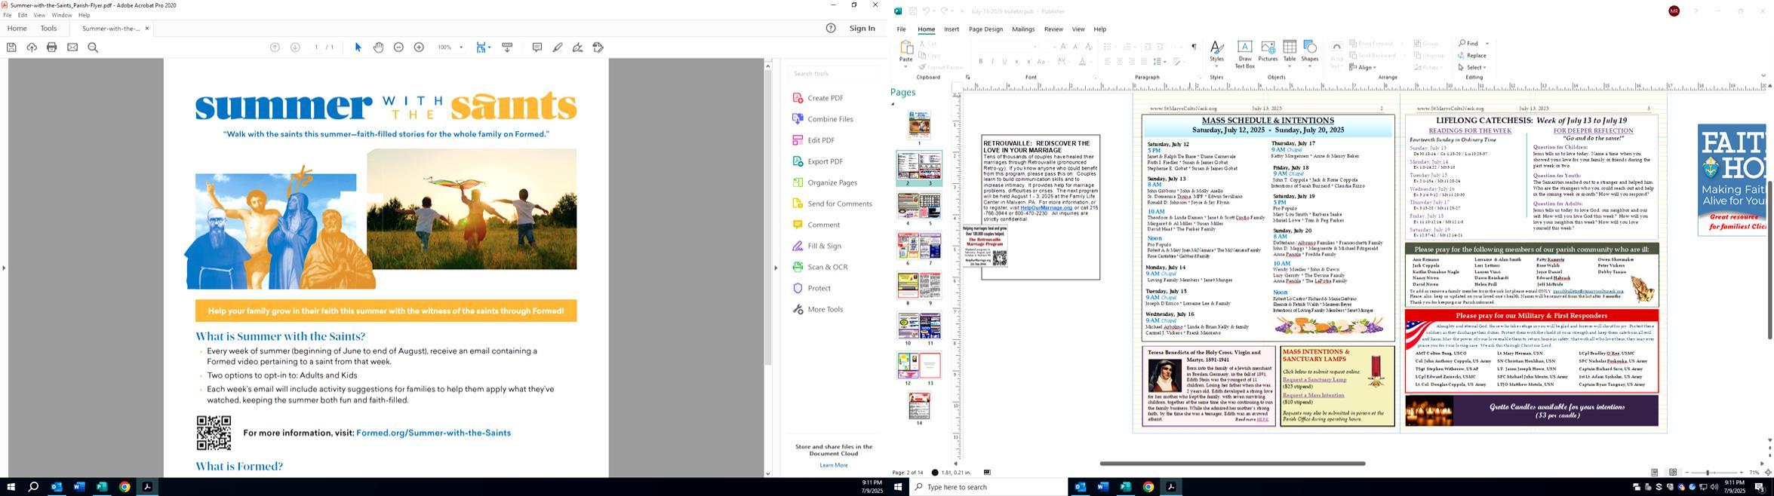Open Scan & OCR tool
1774x496 pixels.
(819, 267)
